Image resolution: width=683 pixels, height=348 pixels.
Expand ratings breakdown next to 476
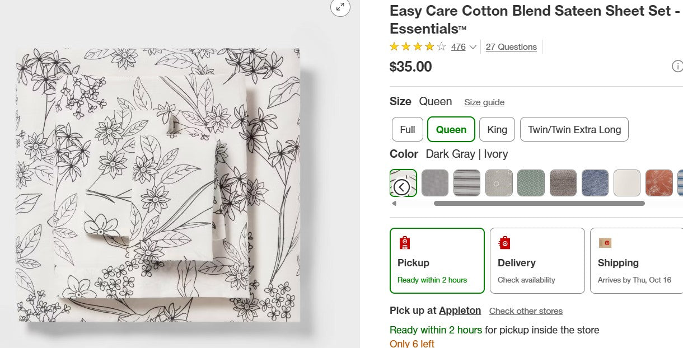tap(473, 47)
